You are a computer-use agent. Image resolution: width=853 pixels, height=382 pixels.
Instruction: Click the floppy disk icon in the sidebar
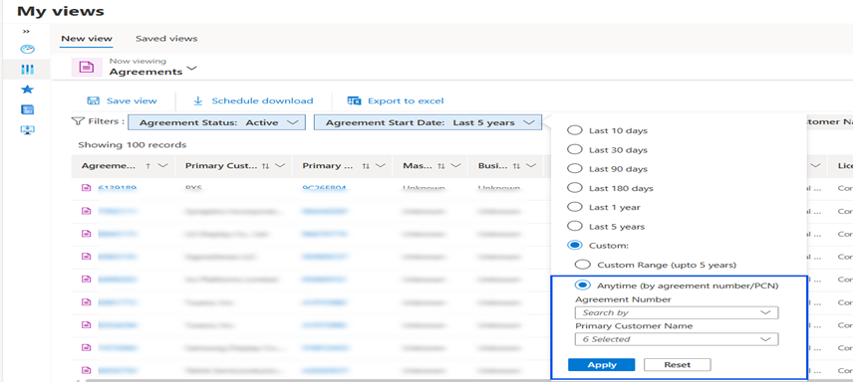point(27,109)
